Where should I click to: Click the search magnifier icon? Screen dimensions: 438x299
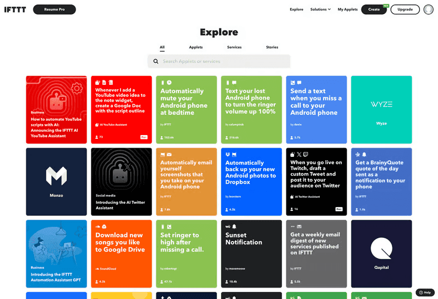tap(156, 61)
